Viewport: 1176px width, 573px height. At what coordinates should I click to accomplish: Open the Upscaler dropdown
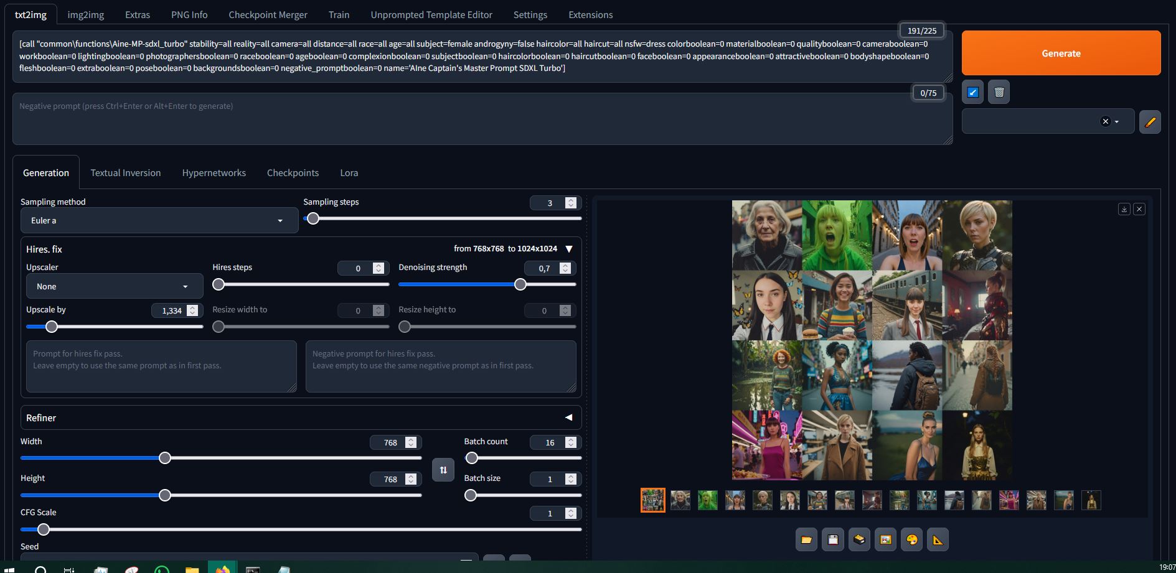[115, 287]
